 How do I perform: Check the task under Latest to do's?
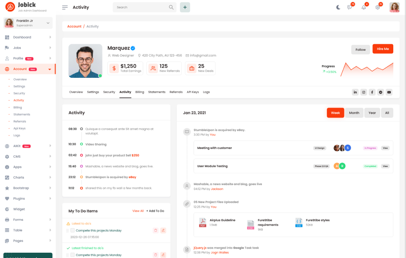coord(73,231)
